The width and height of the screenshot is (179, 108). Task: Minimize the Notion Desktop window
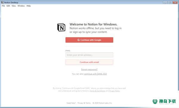click(x=165, y=2)
